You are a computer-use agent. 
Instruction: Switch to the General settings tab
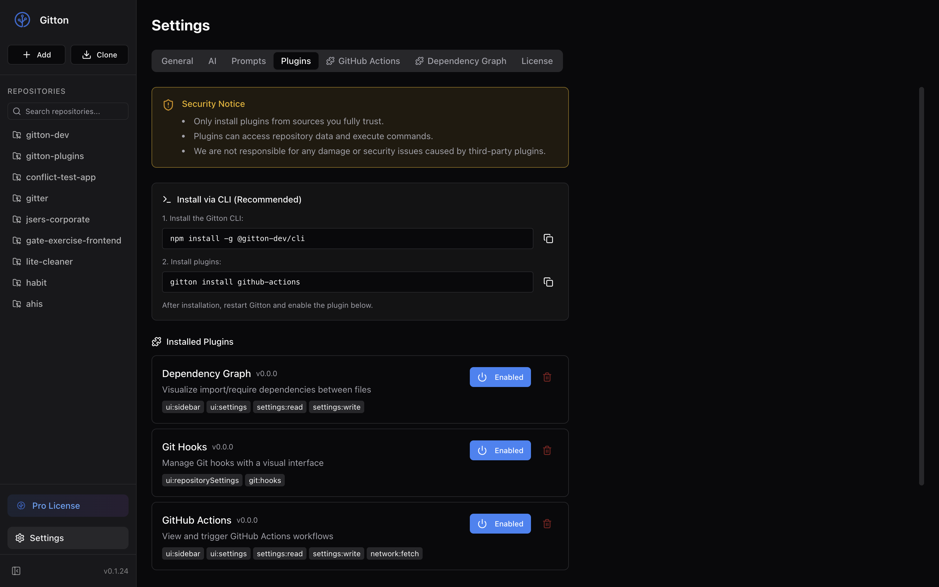[177, 61]
